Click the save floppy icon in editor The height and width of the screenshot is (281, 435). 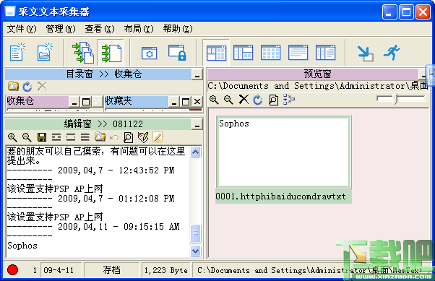point(42,137)
